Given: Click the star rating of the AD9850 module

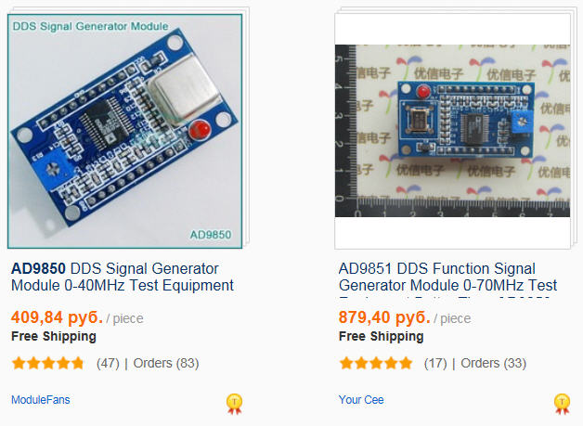Looking at the screenshot, I should click(48, 363).
